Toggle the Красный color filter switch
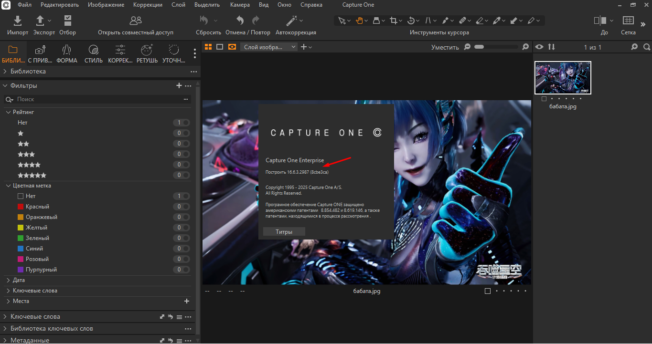The height and width of the screenshot is (344, 652). coord(182,207)
